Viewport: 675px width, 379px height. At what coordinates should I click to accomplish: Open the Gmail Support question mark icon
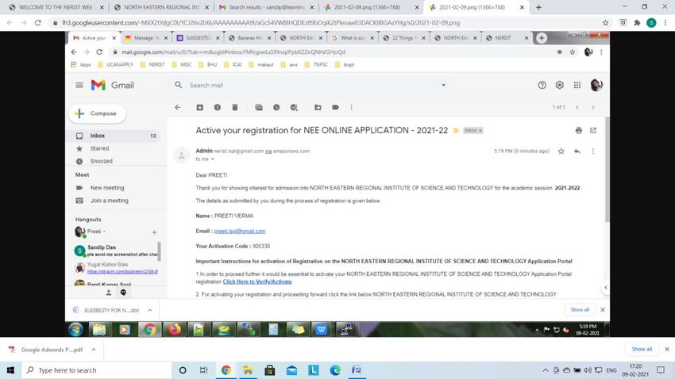click(542, 85)
